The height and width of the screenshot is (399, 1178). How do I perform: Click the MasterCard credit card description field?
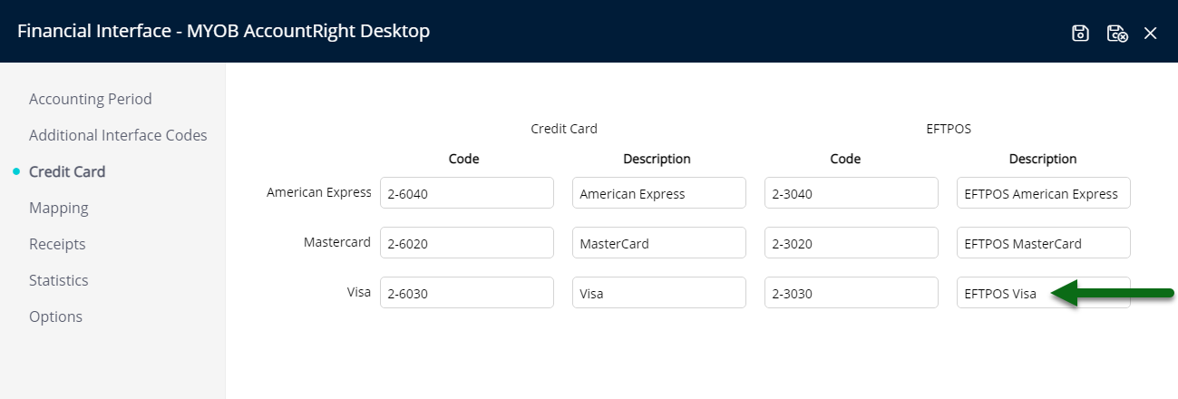tap(659, 242)
